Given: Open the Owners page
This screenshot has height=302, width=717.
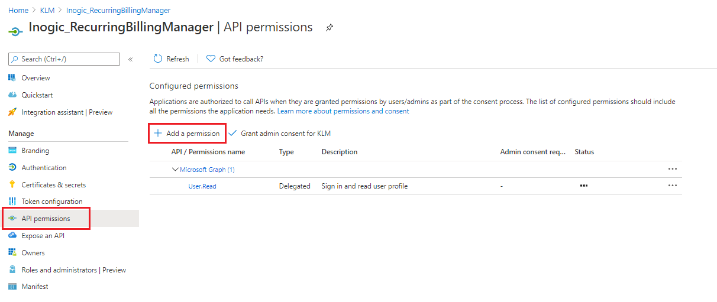Looking at the screenshot, I should [33, 253].
